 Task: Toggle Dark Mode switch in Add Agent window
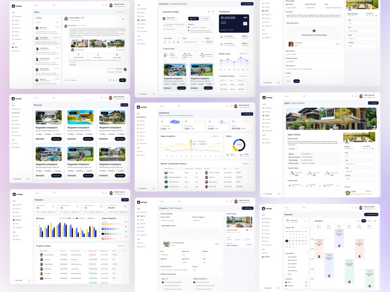click(x=278, y=83)
